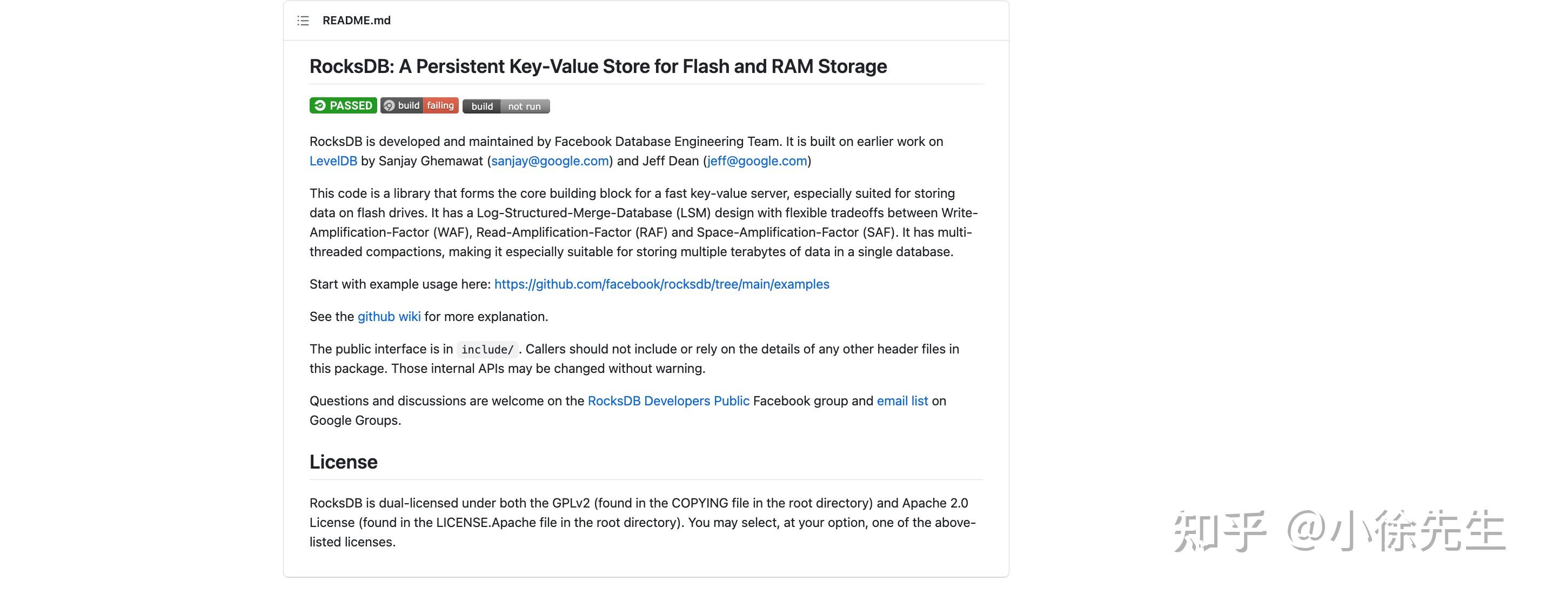Click the circular arrow icon in PASSED badge
The width and height of the screenshot is (1546, 594).
320,105
